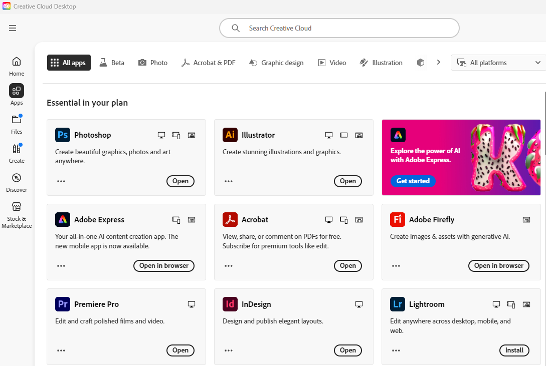
Task: Click Acrobat's desktop platform icon
Action: pos(329,220)
